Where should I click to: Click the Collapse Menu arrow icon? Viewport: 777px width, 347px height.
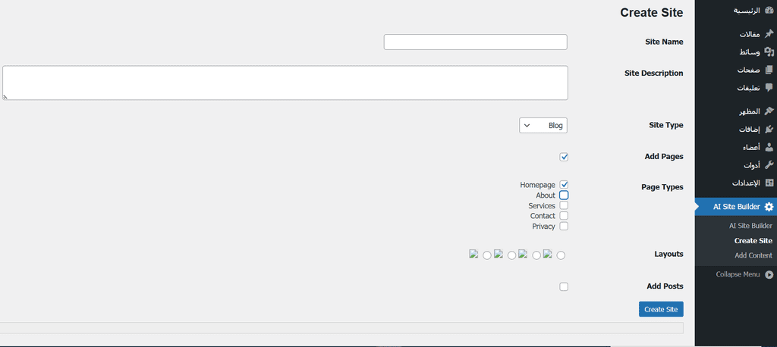(769, 274)
